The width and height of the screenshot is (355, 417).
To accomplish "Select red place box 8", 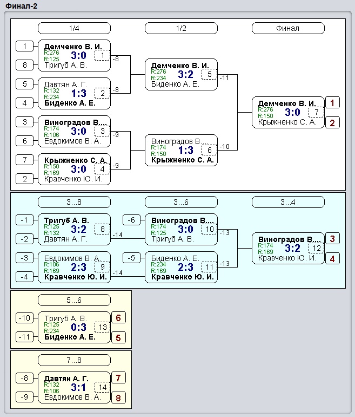I will tap(118, 398).
